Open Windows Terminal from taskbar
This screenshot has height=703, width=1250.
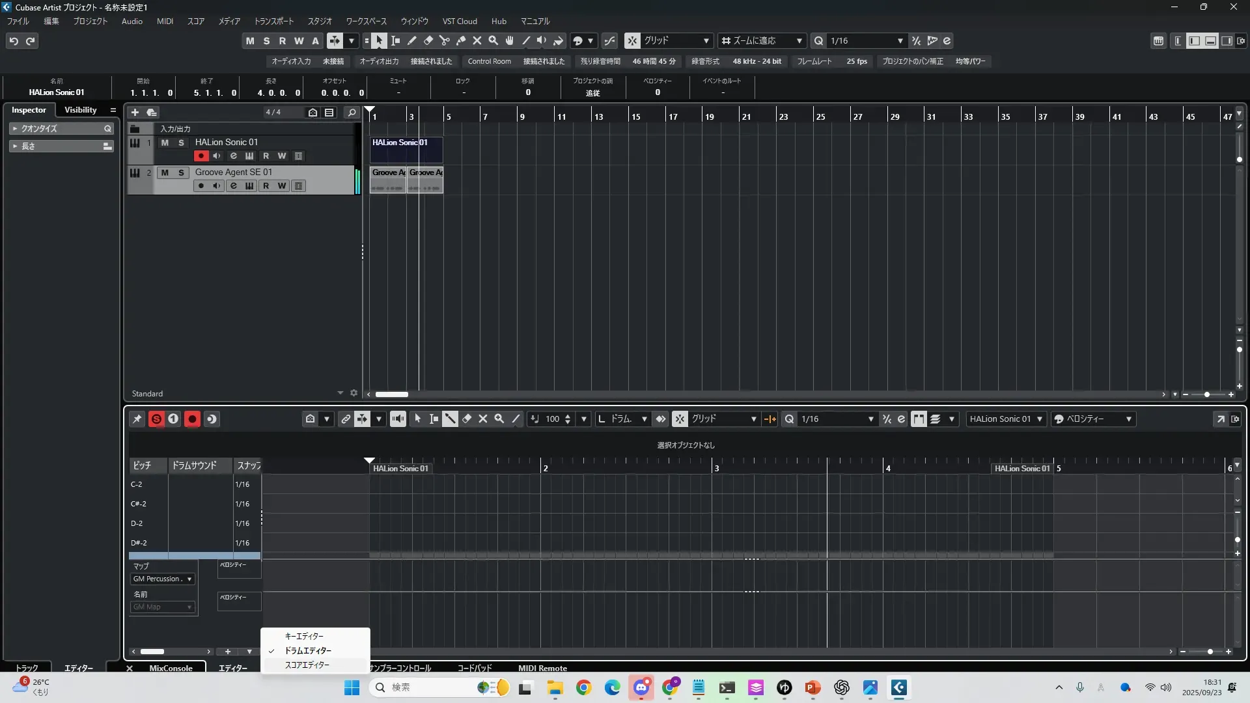[x=727, y=688]
